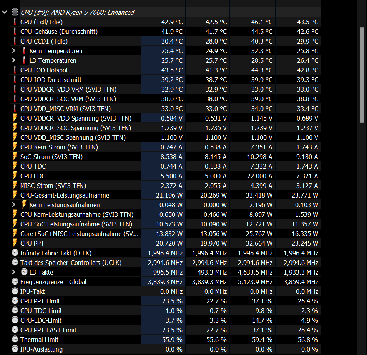Click thermometer icon of Kern-Temperaturen
The height and width of the screenshot is (355, 367).
[x=24, y=51]
